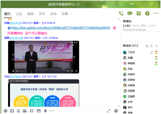This screenshot has height=114, width=161.
Task: Expand the title bar dropdown arrow
Action: coord(138,4)
